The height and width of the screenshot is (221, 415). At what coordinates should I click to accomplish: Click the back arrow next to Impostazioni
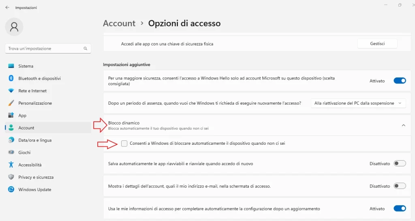point(7,7)
